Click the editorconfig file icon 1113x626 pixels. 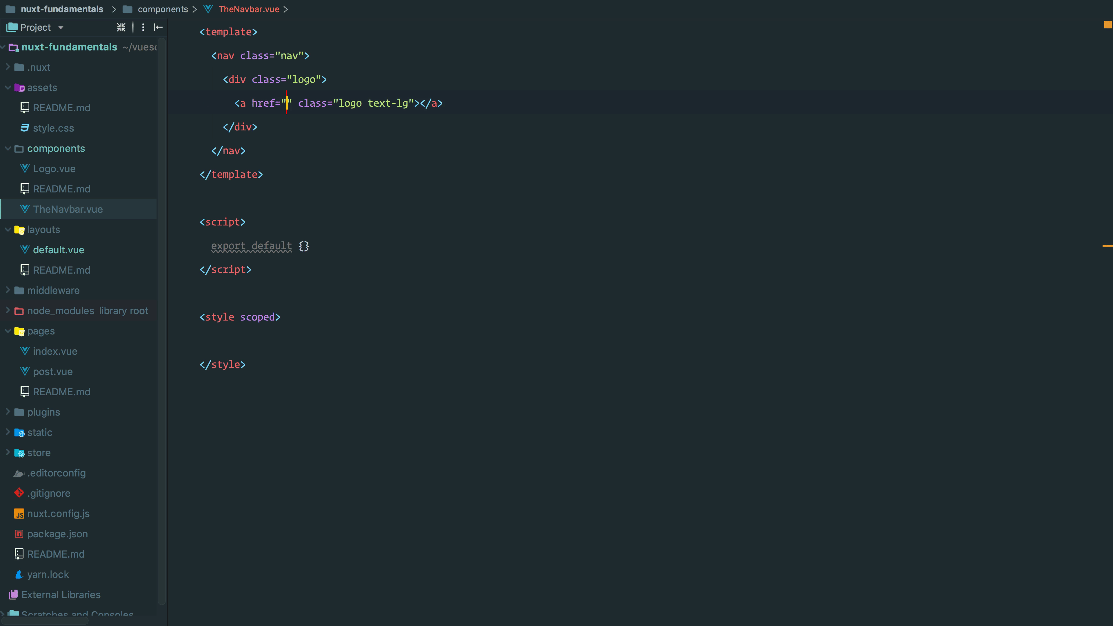click(19, 474)
